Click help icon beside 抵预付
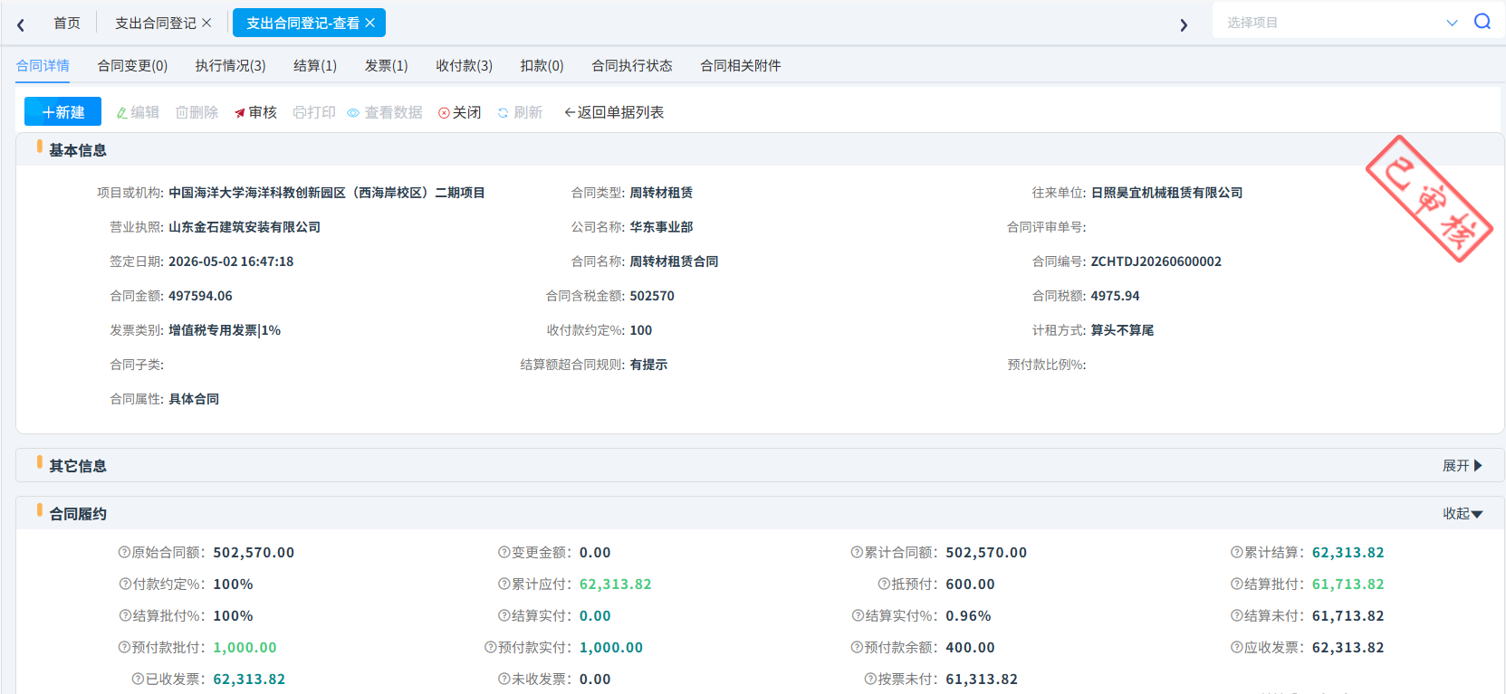1506x694 pixels. click(884, 584)
